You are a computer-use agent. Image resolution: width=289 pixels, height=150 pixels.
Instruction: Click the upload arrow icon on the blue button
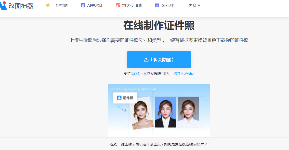pos(146,60)
